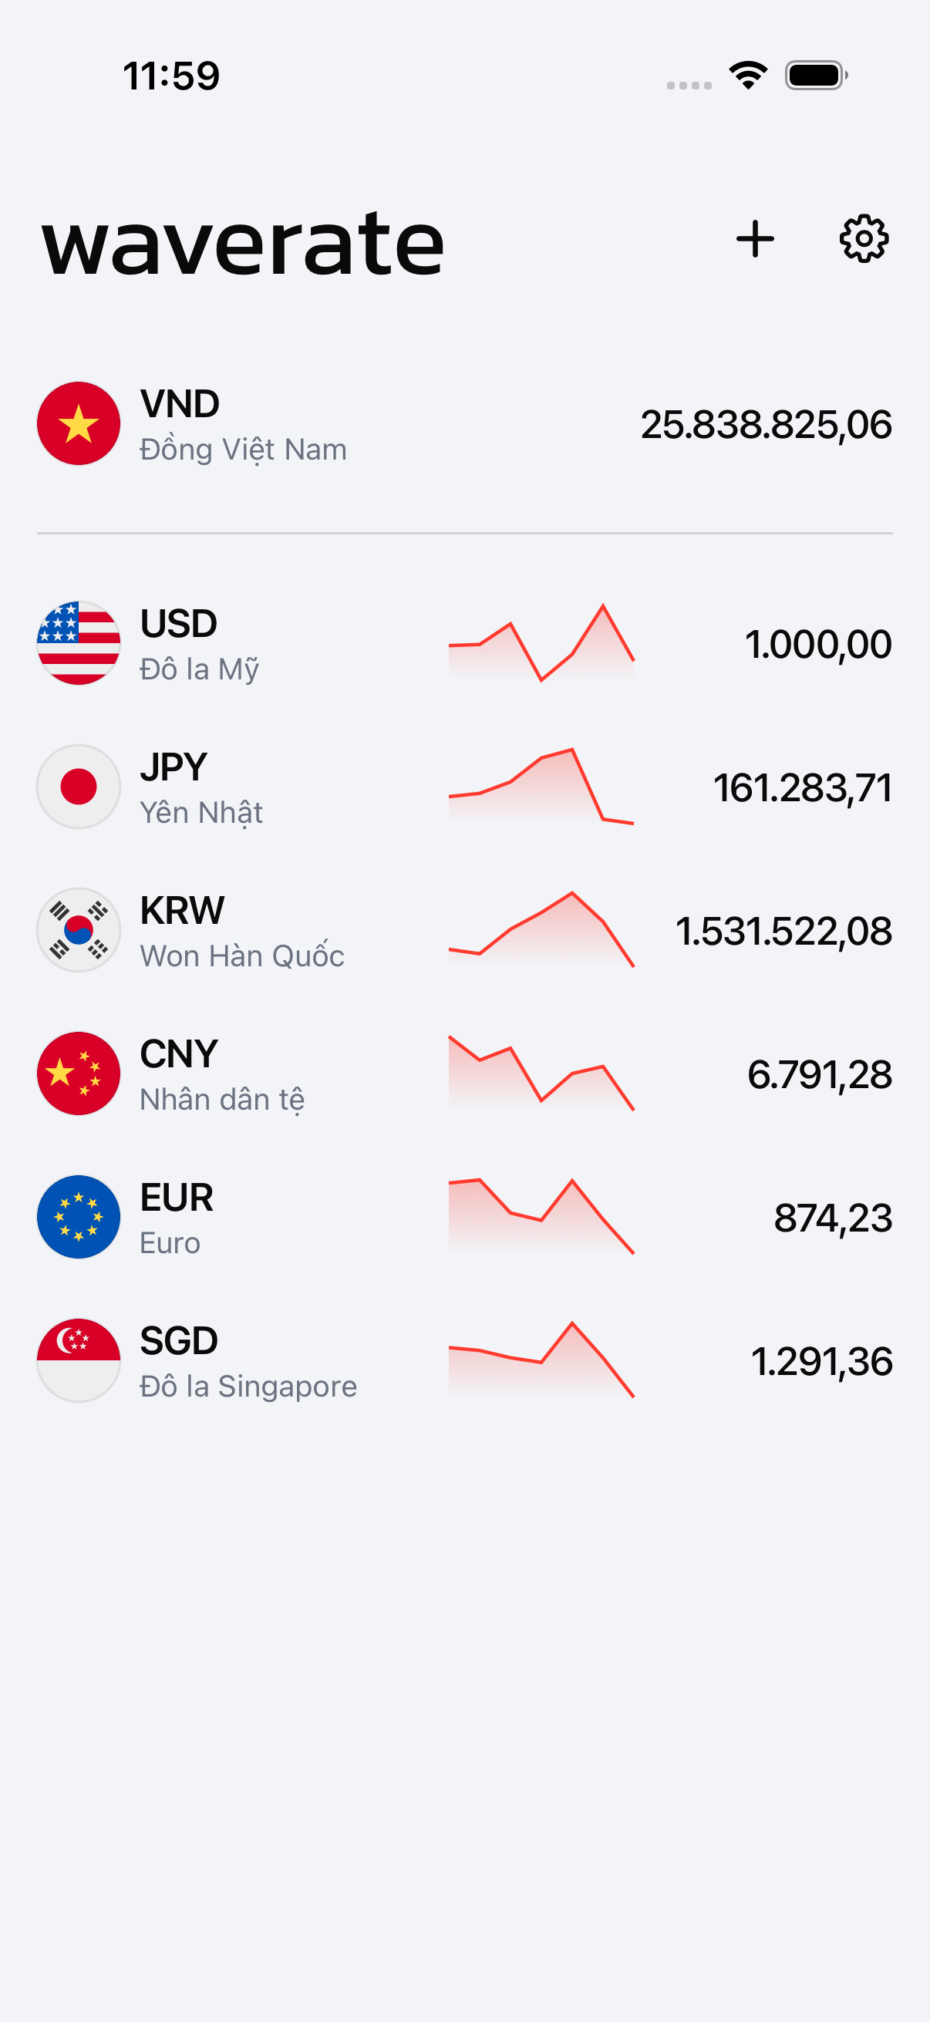930x2022 pixels.
Task: Tap the Wi-Fi status bar icon
Action: point(748,76)
